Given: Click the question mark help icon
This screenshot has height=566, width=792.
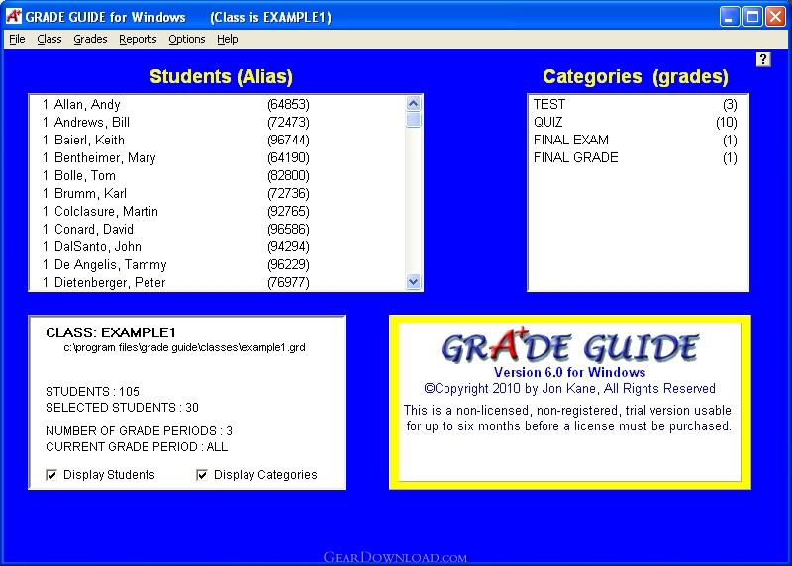Looking at the screenshot, I should (x=763, y=59).
